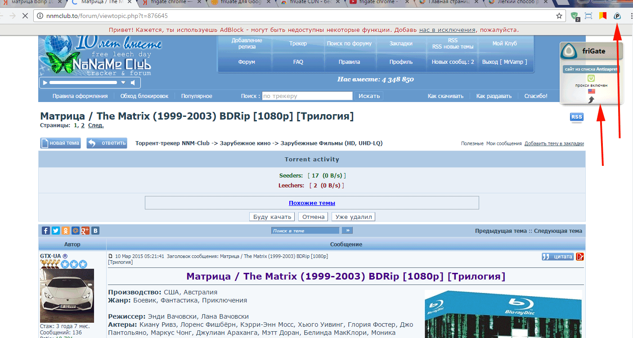Image resolution: width=633 pixels, height=338 pixels.
Task: Click the Буду качать button
Action: (x=272, y=217)
